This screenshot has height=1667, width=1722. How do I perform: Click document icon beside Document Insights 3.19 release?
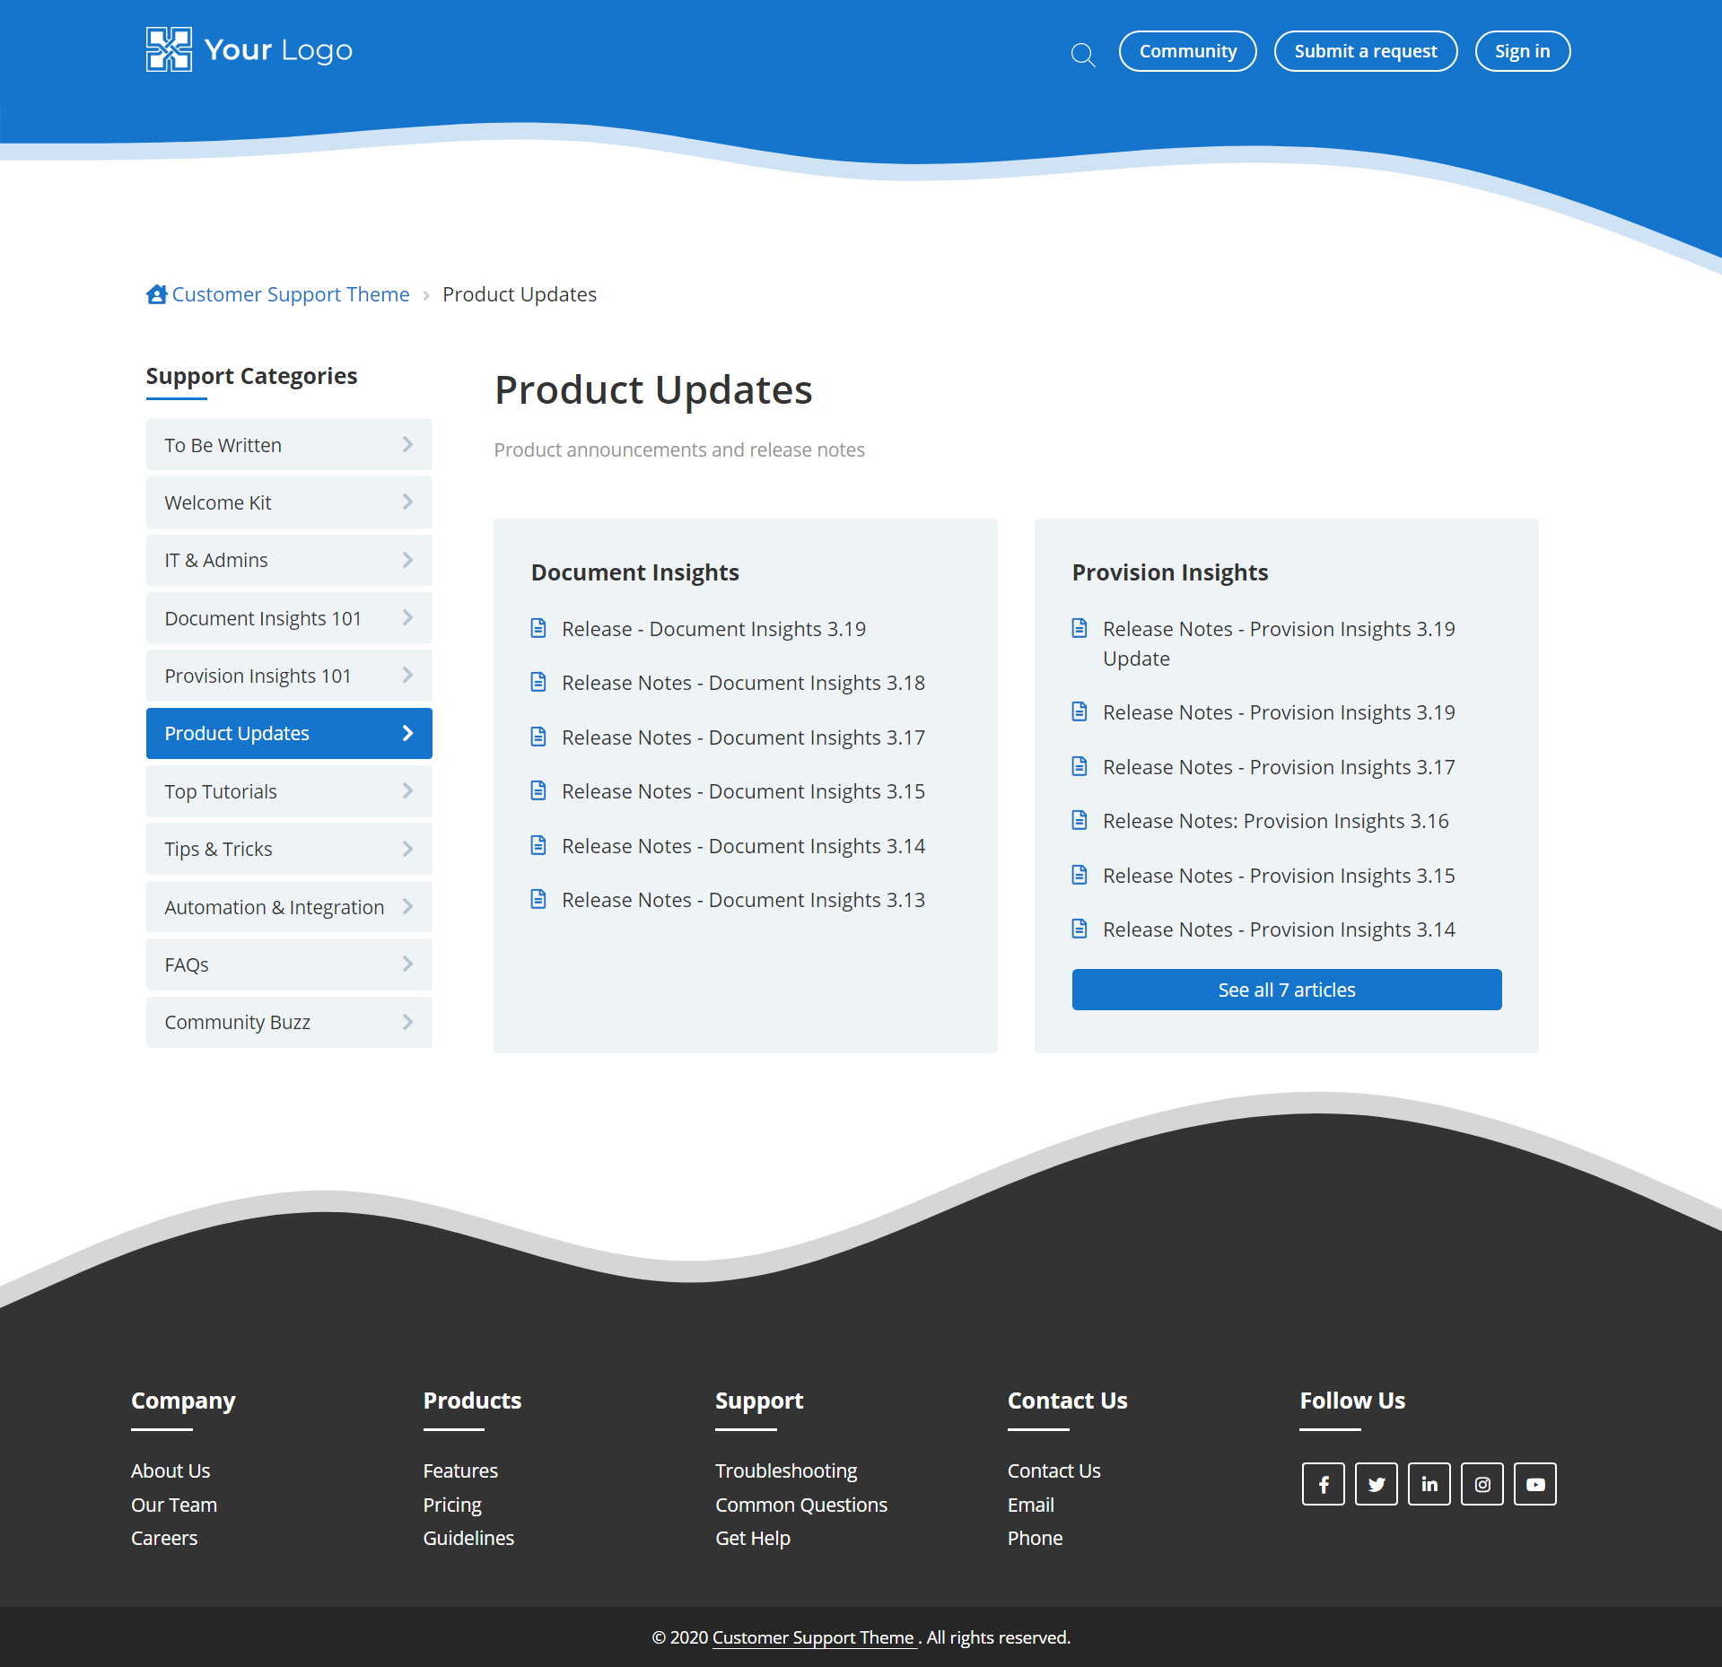538,628
